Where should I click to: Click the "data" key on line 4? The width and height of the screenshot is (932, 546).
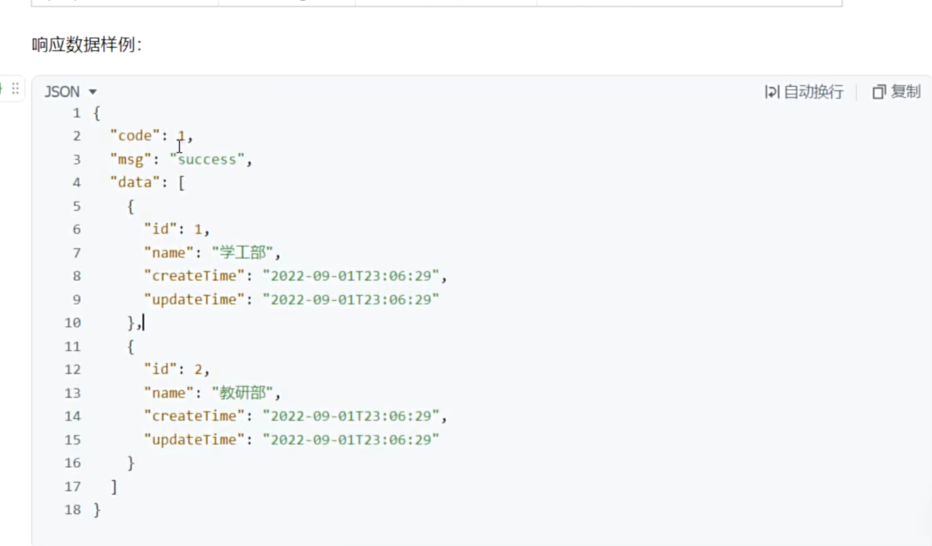click(135, 183)
